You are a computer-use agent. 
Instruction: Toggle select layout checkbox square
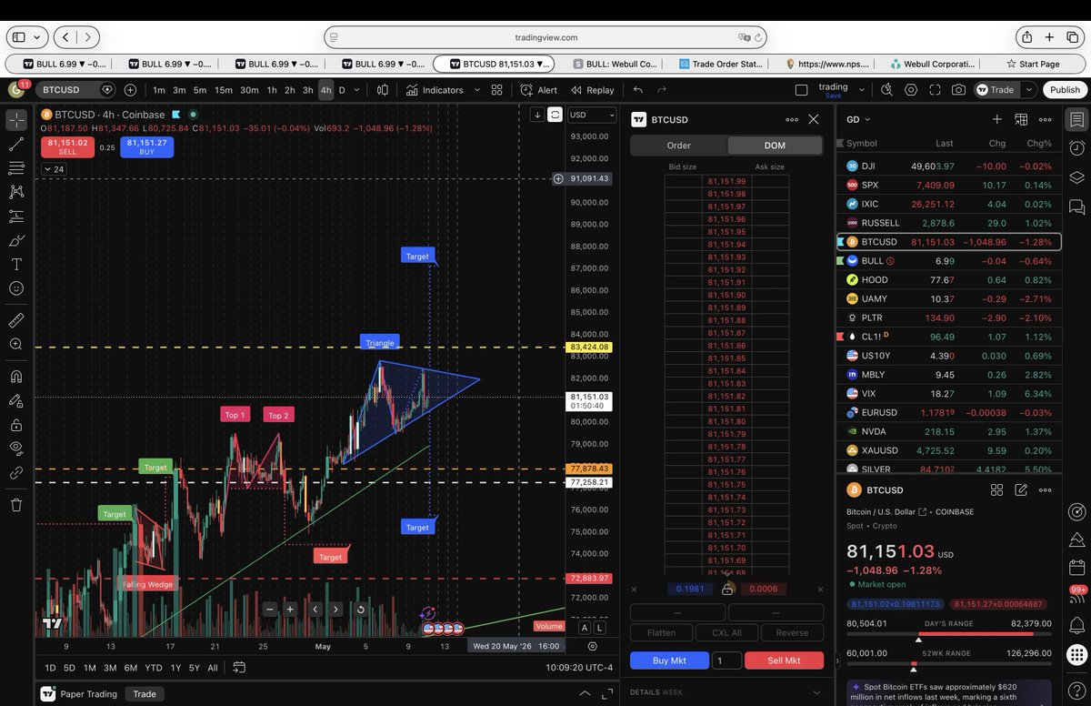coord(801,90)
